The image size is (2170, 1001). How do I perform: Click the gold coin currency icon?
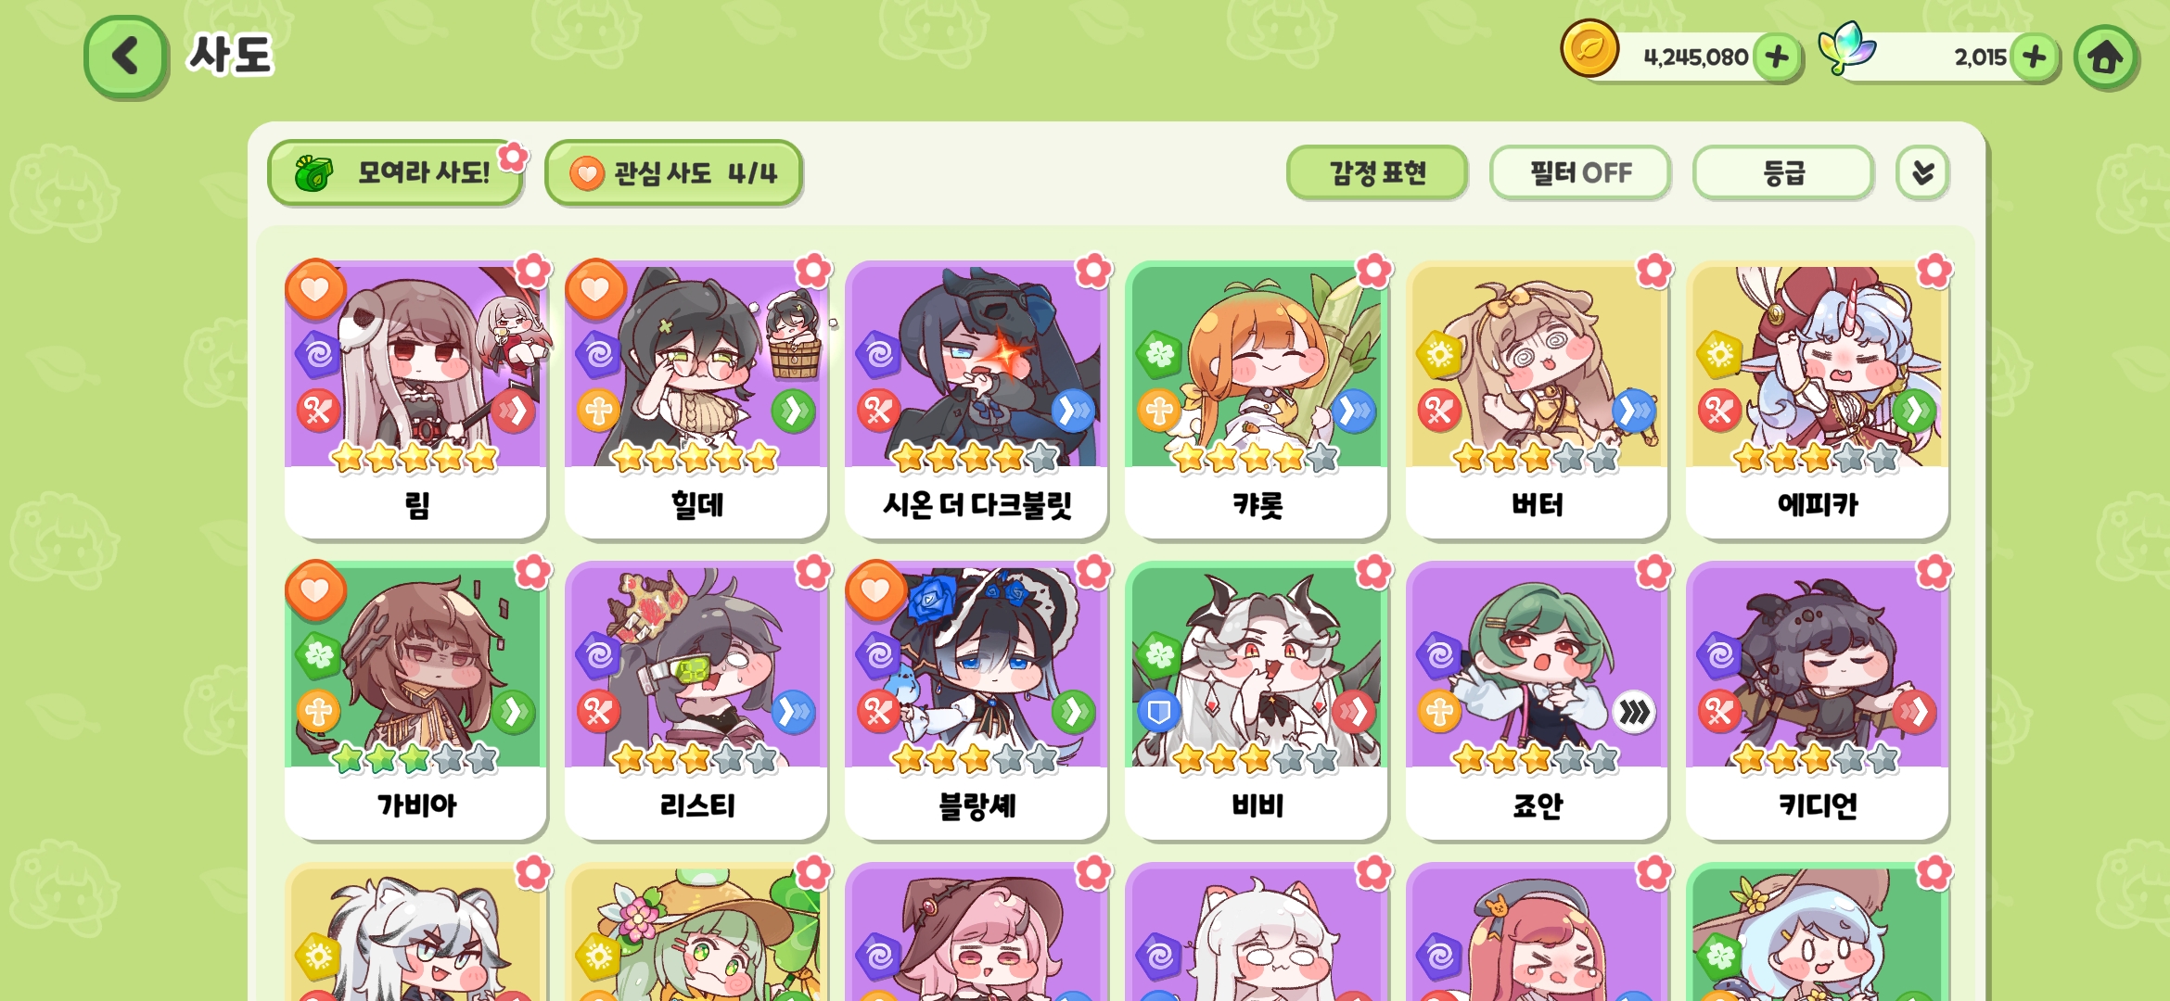[1589, 48]
